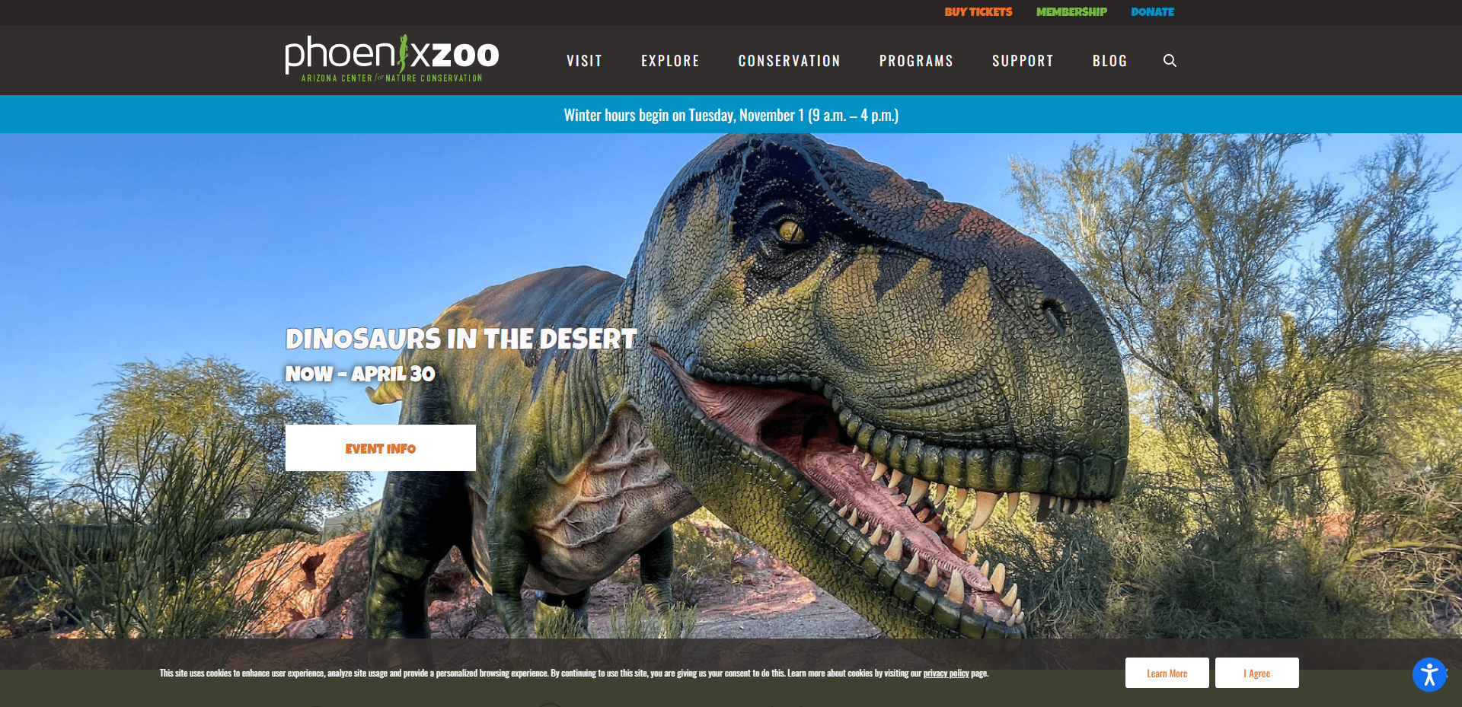Click the Donate link

tap(1152, 12)
